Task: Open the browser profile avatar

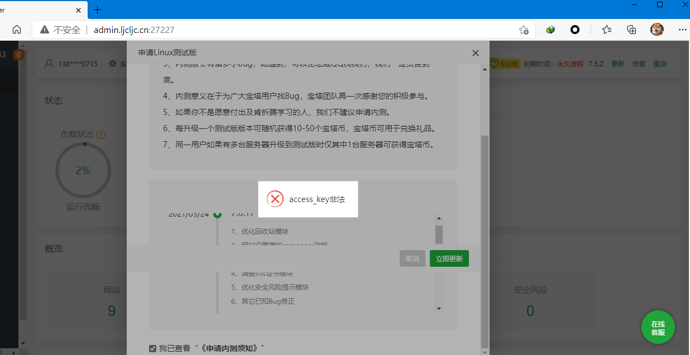Action: [x=657, y=30]
